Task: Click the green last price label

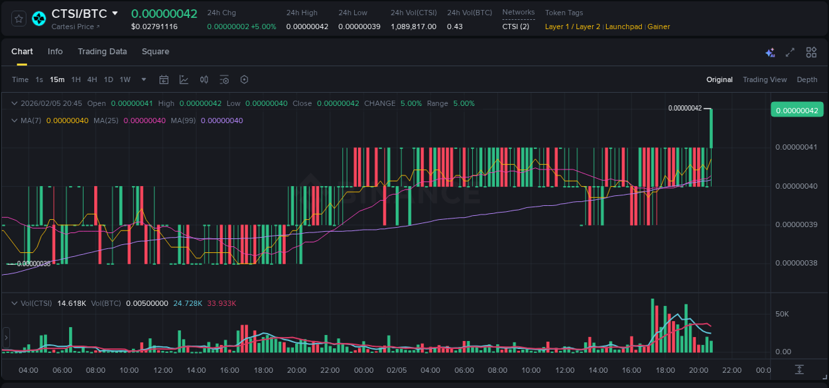Action: pyautogui.click(x=797, y=109)
